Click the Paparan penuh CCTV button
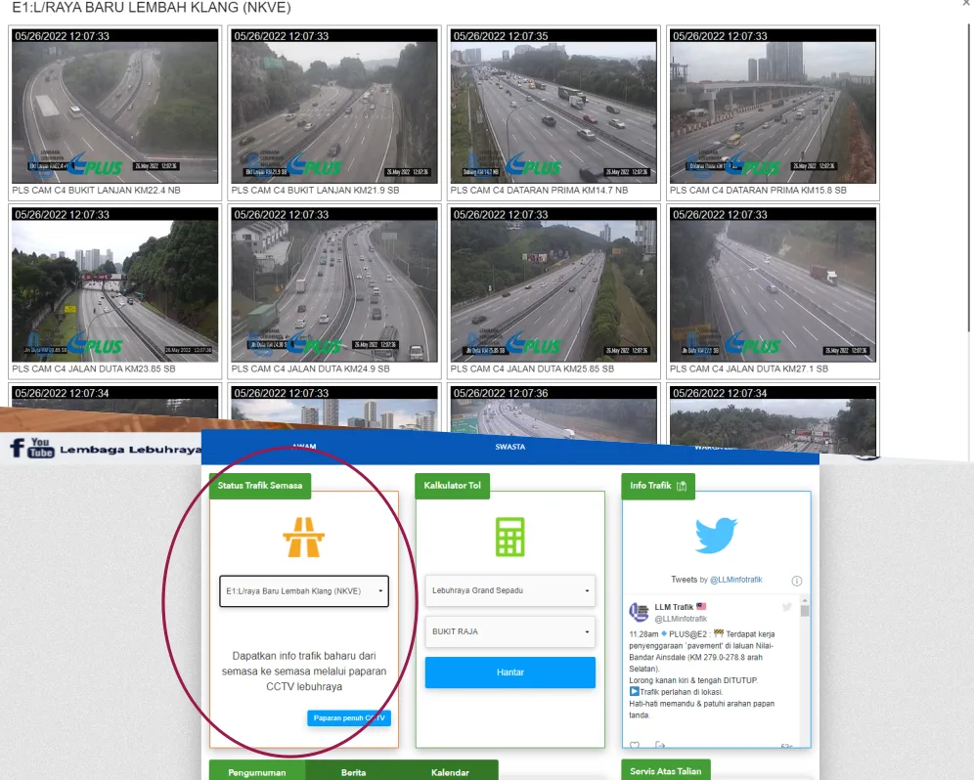Screen dimensions: 974x780 click(x=349, y=718)
